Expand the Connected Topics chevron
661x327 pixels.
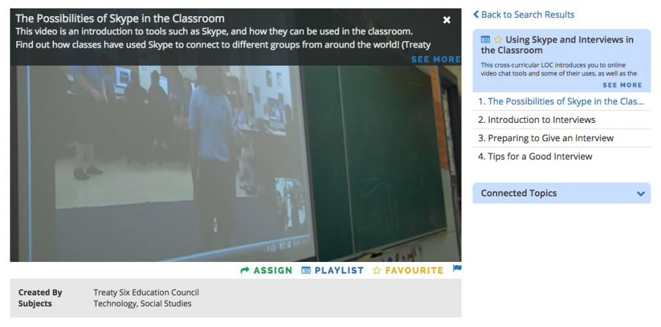[x=641, y=194]
